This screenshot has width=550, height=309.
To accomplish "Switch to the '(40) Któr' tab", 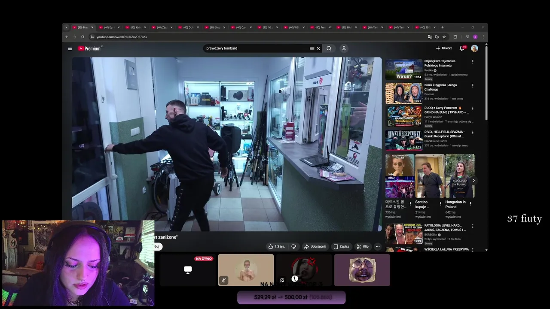I will (x=136, y=27).
